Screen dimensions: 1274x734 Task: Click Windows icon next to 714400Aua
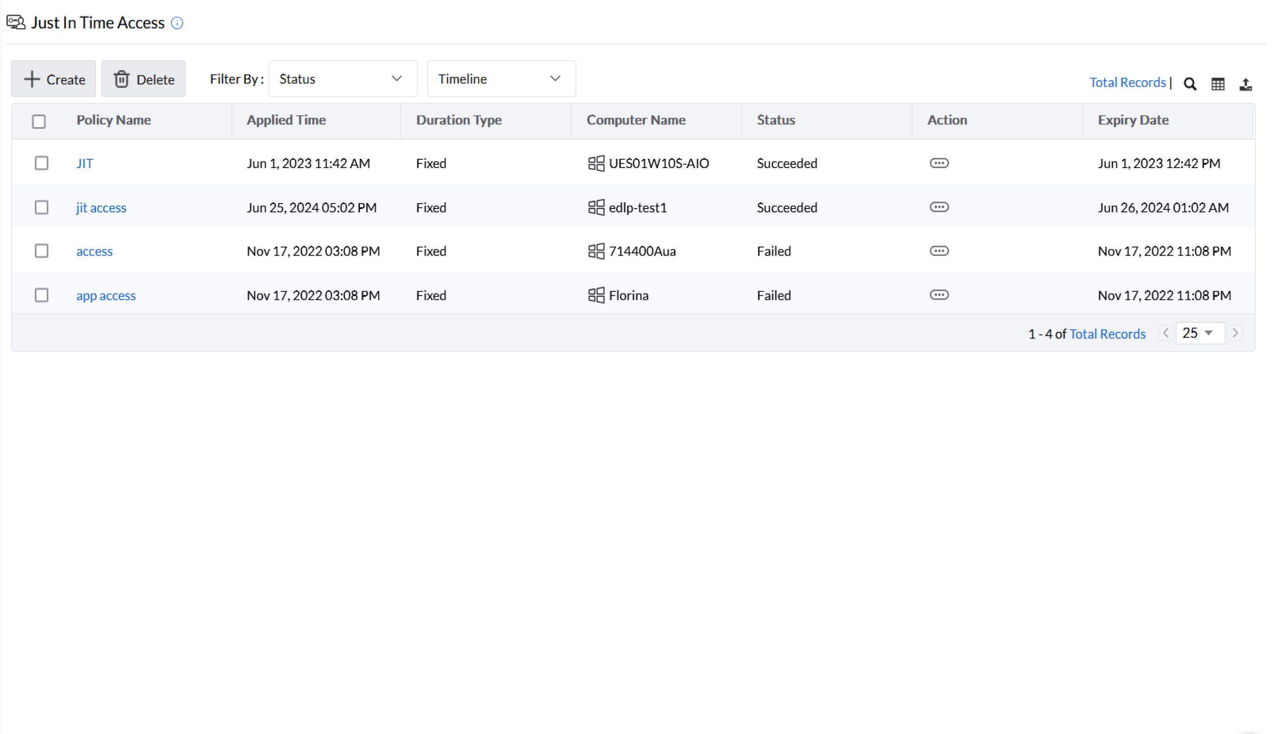tap(596, 251)
